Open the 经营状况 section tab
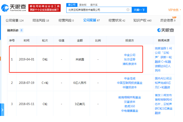 (117, 20)
